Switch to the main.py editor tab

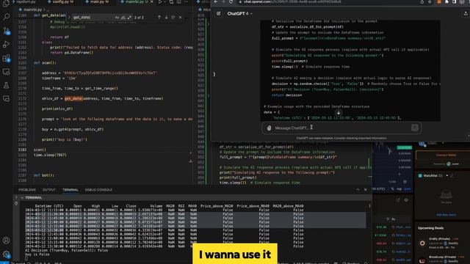click(98, 1)
